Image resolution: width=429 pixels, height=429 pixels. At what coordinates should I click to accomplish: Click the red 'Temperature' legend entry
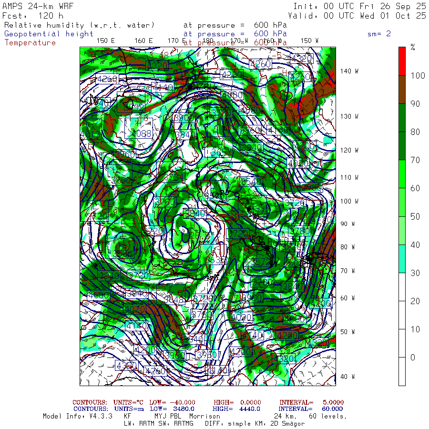tap(30, 42)
